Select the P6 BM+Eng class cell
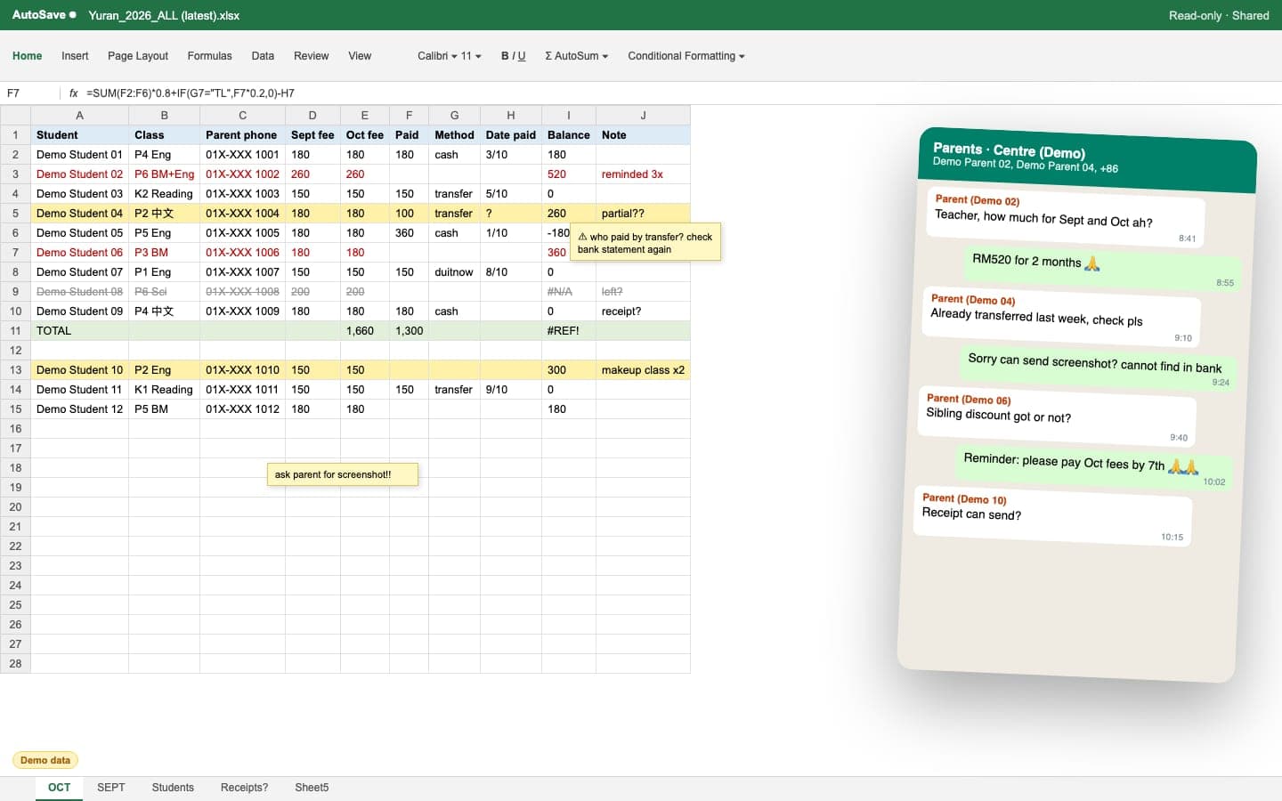The width and height of the screenshot is (1282, 801). click(x=164, y=174)
